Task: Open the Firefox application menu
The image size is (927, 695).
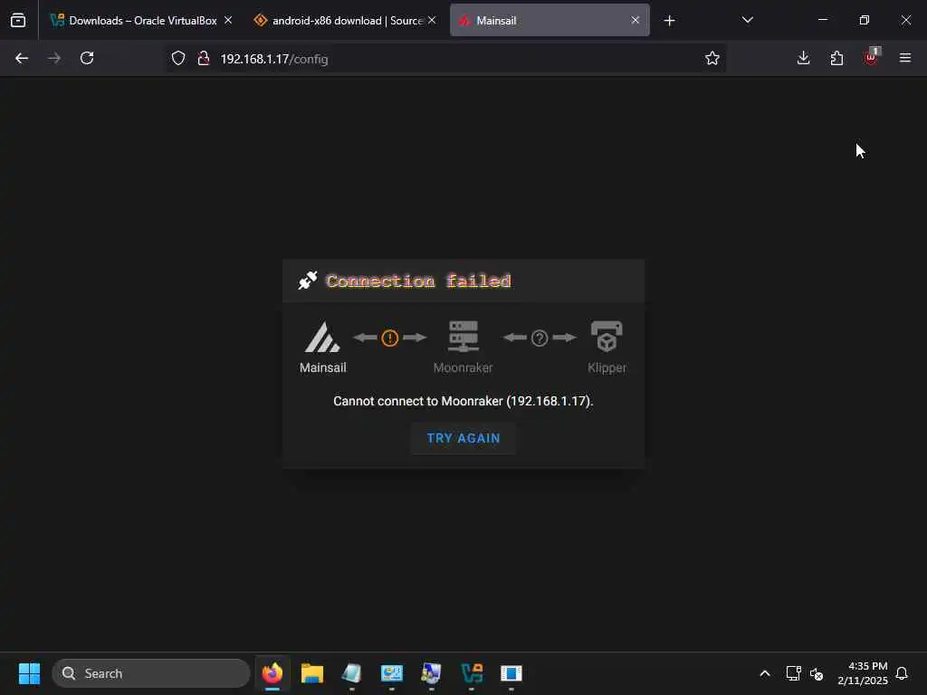Action: tap(905, 58)
